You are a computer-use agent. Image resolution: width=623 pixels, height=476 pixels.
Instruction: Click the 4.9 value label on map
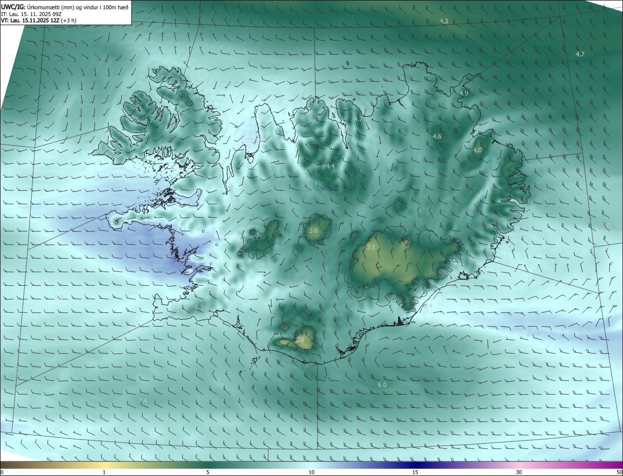(464, 93)
